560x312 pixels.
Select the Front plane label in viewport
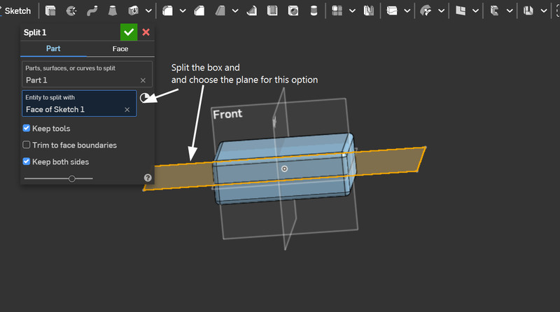coord(227,114)
